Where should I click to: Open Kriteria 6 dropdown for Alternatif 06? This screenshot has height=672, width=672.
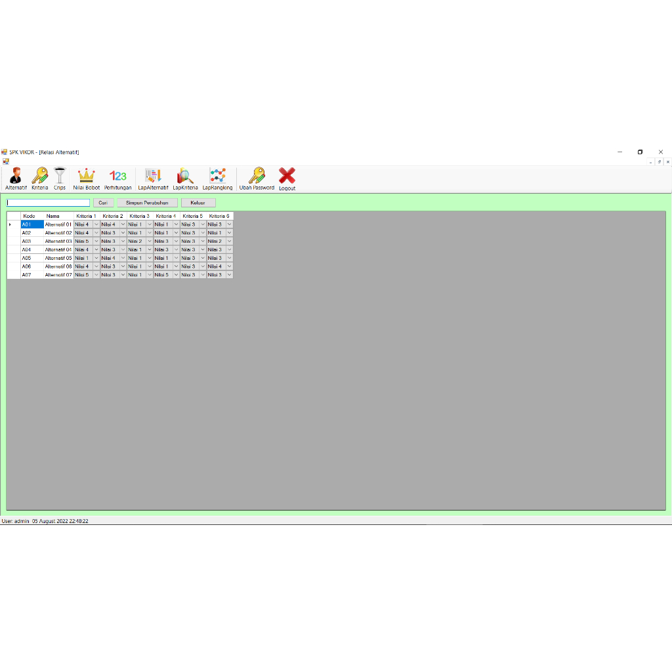[x=229, y=266]
